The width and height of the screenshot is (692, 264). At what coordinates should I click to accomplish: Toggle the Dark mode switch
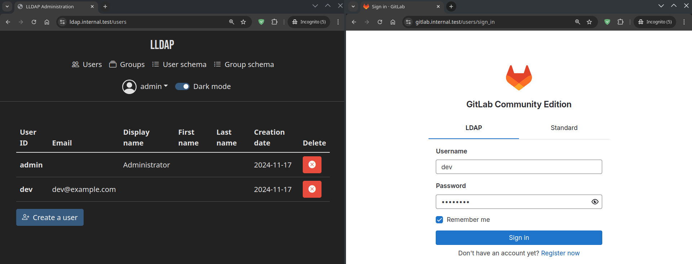pyautogui.click(x=182, y=86)
